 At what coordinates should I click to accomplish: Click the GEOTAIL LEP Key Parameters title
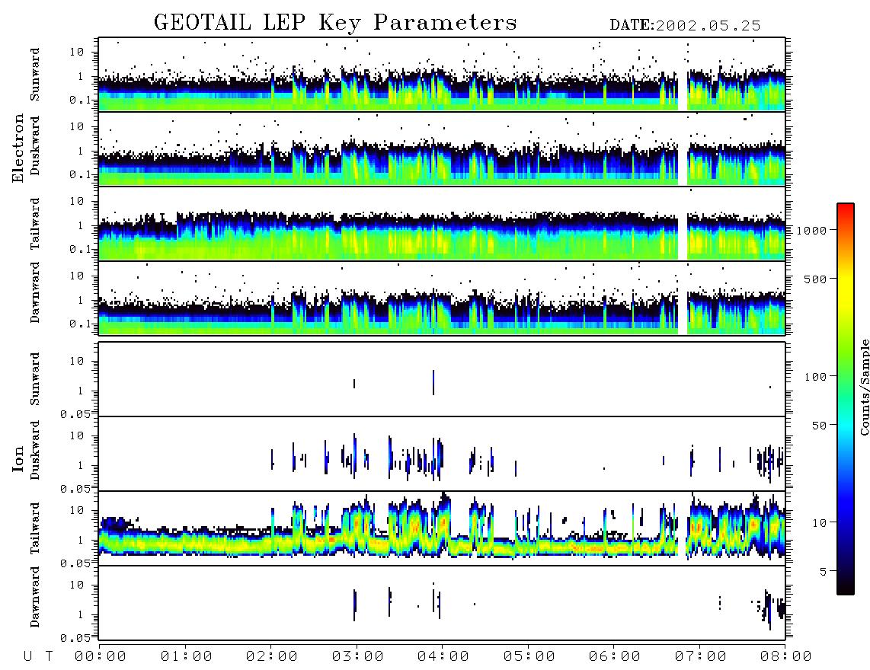click(x=335, y=24)
